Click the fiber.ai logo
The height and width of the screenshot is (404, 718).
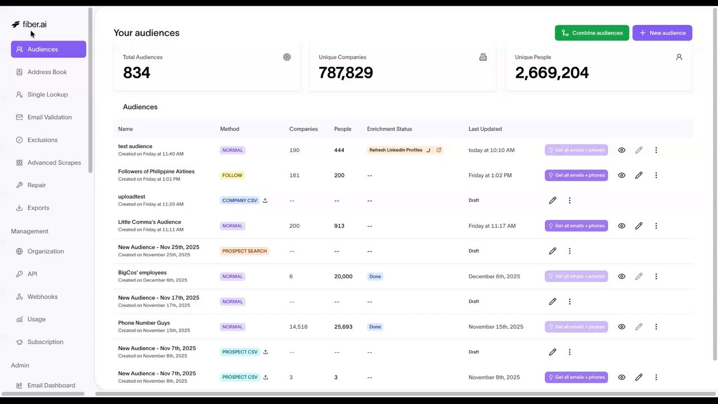click(x=29, y=24)
